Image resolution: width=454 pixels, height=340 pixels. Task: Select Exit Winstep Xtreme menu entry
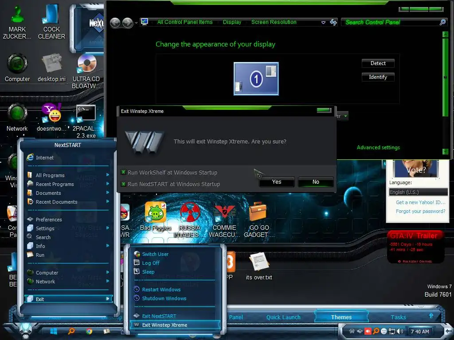pyautogui.click(x=175, y=325)
